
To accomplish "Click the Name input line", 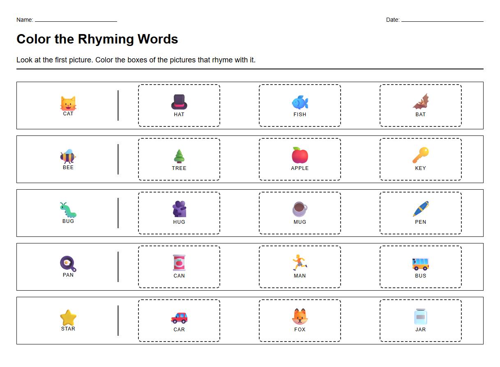I will pyautogui.click(x=76, y=19).
